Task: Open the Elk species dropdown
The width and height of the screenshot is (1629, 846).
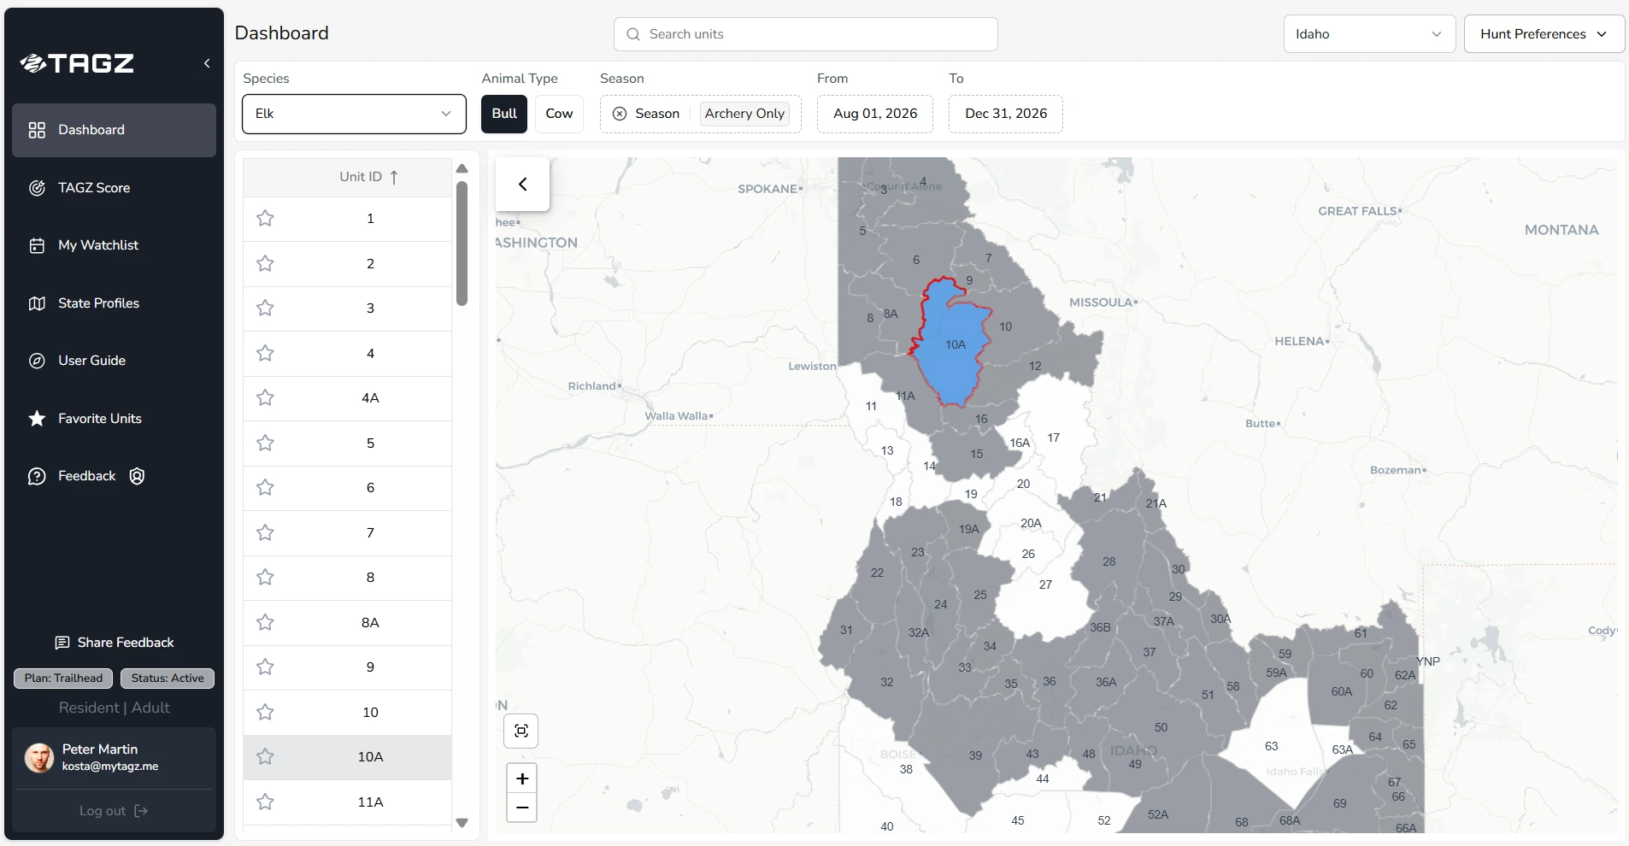Action: (354, 114)
